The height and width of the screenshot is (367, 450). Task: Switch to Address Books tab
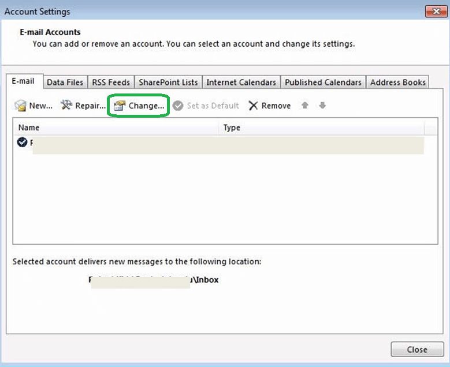398,83
